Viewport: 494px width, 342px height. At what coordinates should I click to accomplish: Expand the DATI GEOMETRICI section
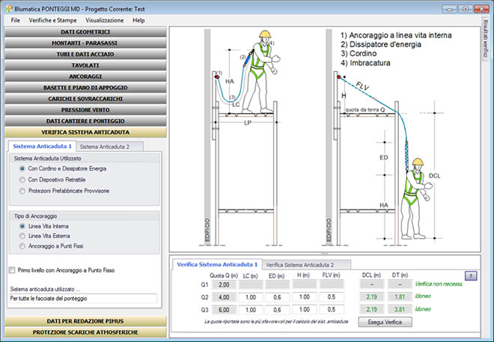click(x=85, y=33)
